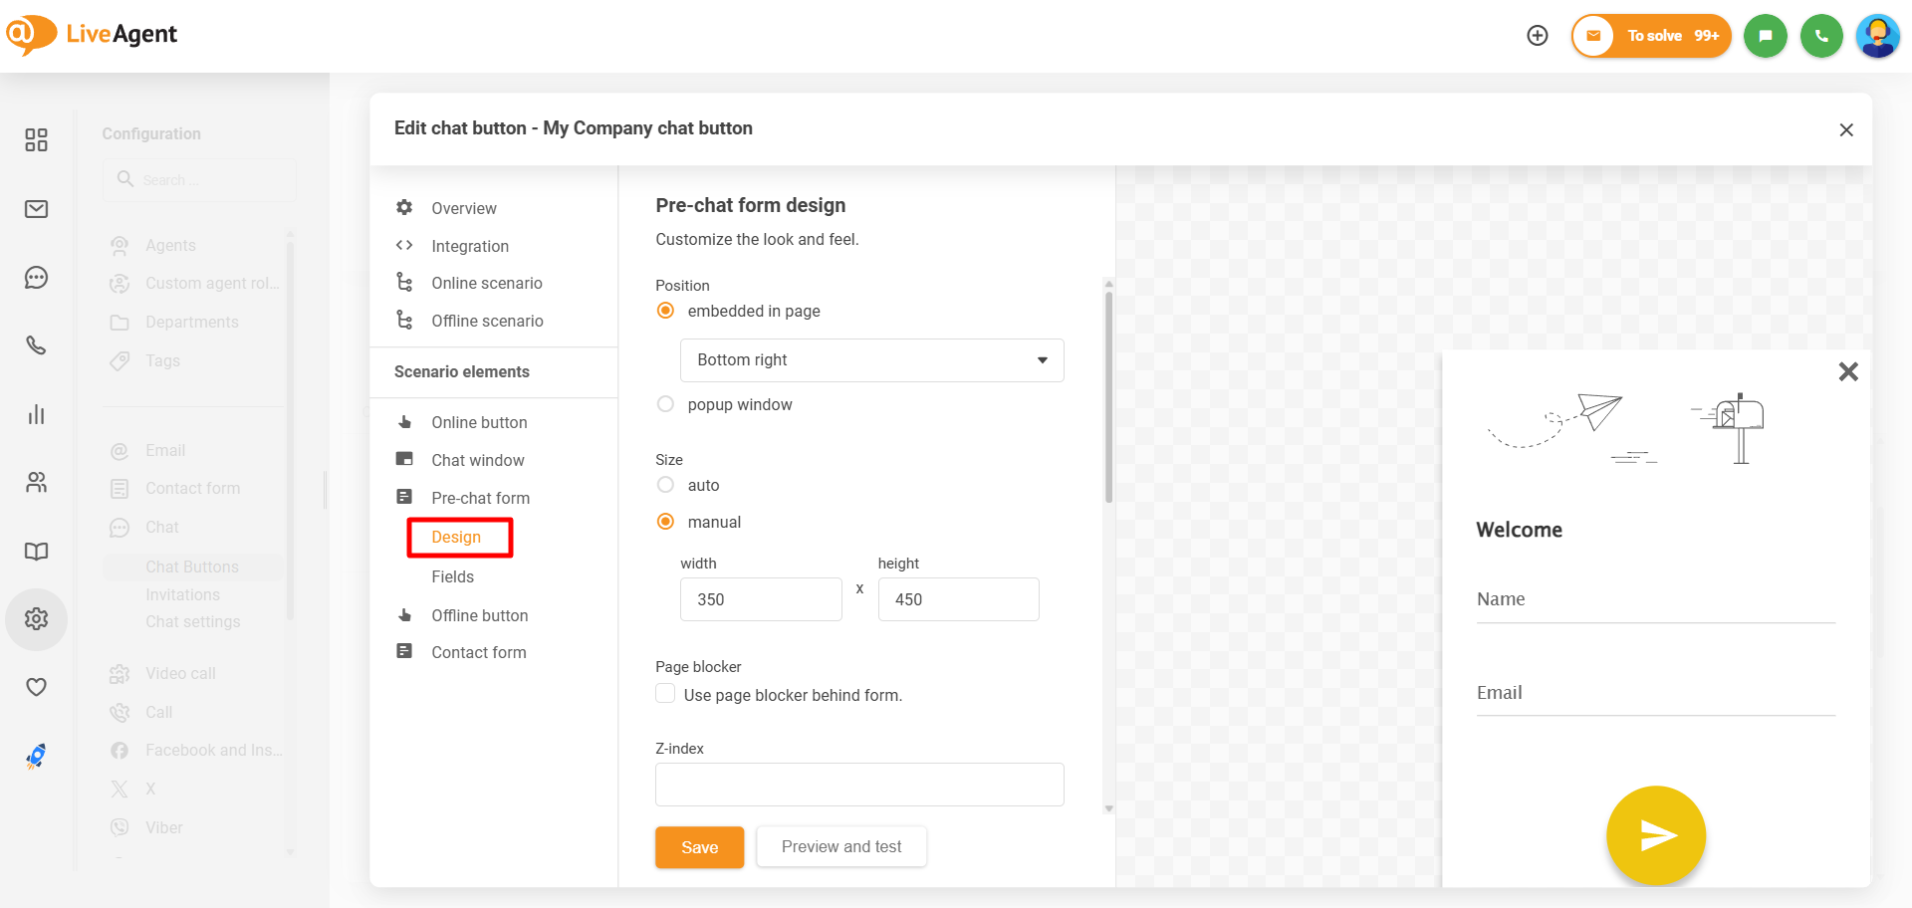The width and height of the screenshot is (1912, 908).
Task: Open the user avatar profile menu
Action: pyautogui.click(x=1877, y=36)
